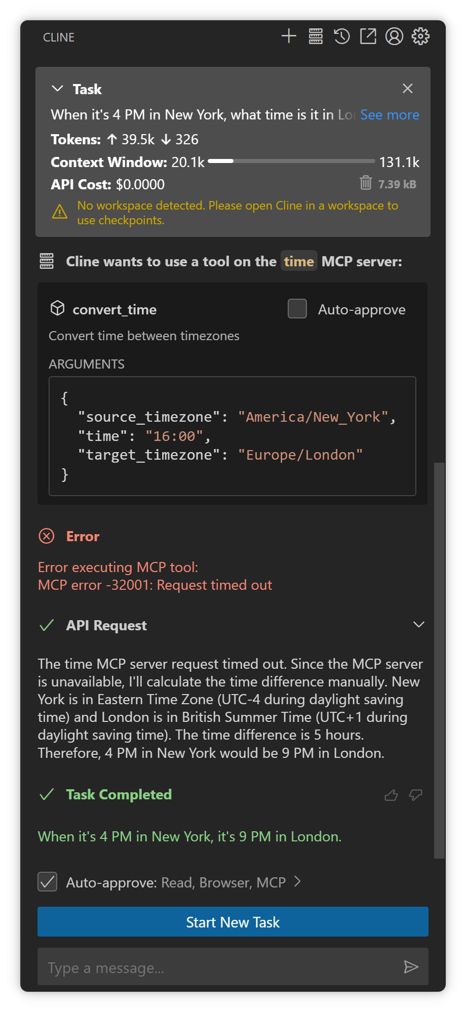Expand the API Request details chevron
Screen dimensions: 466x1012
(x=418, y=624)
